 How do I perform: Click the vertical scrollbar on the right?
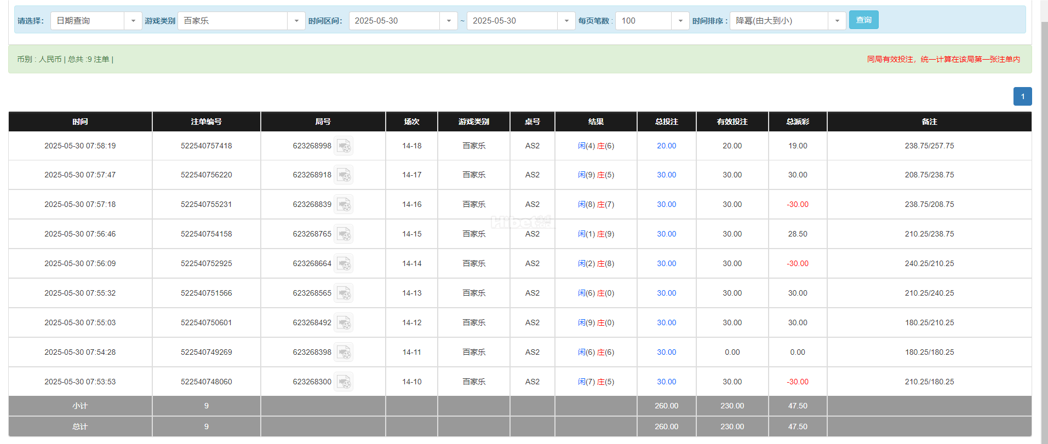[1044, 219]
